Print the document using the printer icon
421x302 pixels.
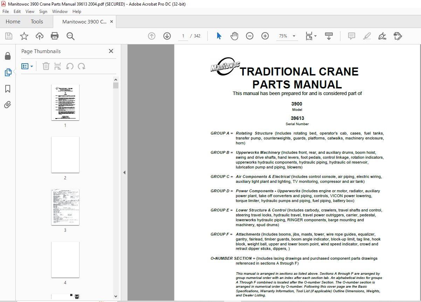click(55, 36)
